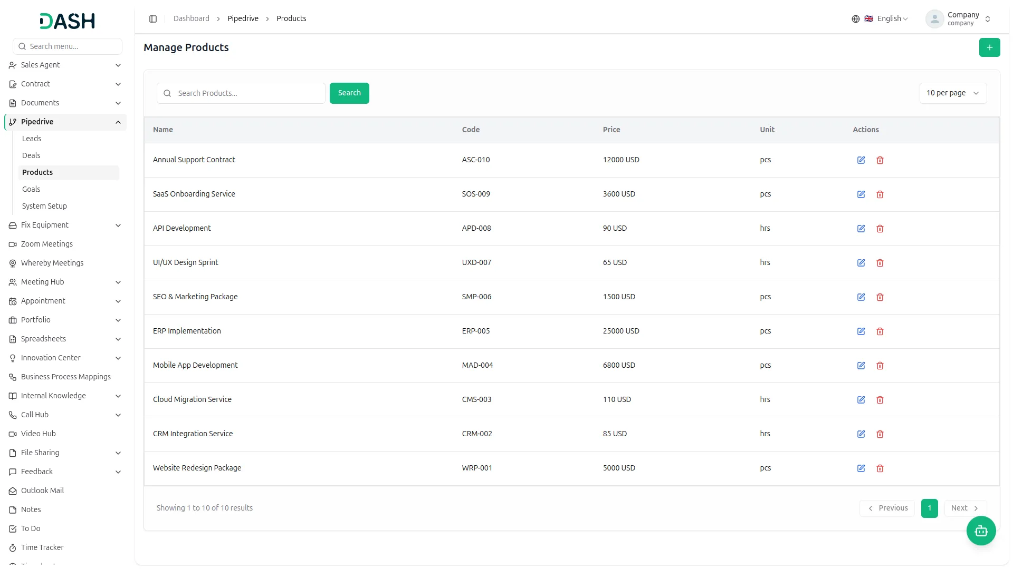Edit the SaaS Onboarding Service row
The height and width of the screenshot is (569, 1013).
pos(861,194)
